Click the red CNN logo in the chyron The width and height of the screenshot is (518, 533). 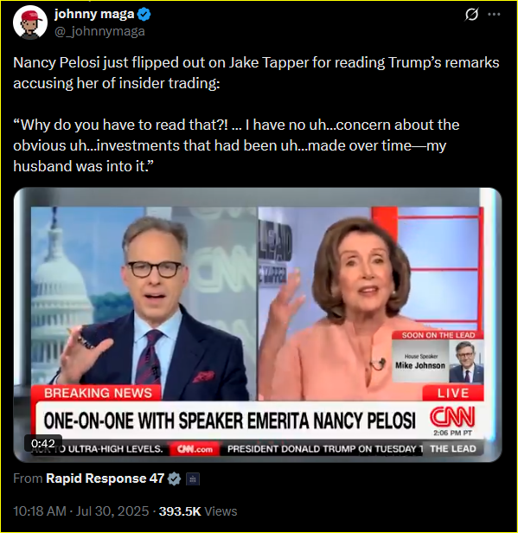(x=452, y=417)
